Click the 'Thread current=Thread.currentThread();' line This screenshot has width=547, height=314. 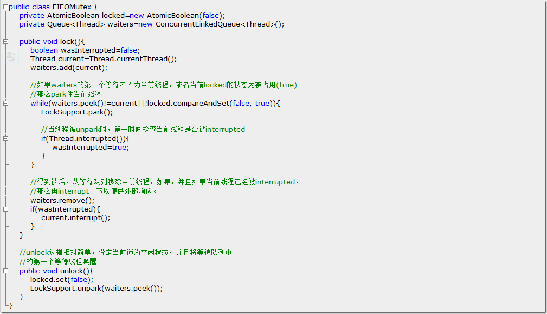tap(104, 59)
